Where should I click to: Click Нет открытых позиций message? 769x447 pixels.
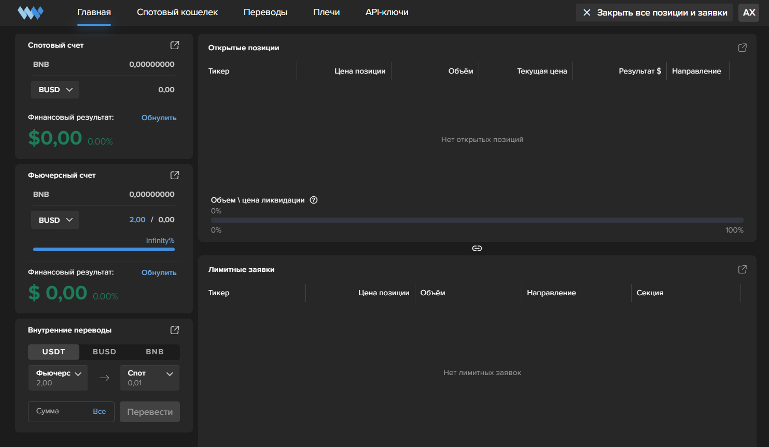pyautogui.click(x=482, y=139)
